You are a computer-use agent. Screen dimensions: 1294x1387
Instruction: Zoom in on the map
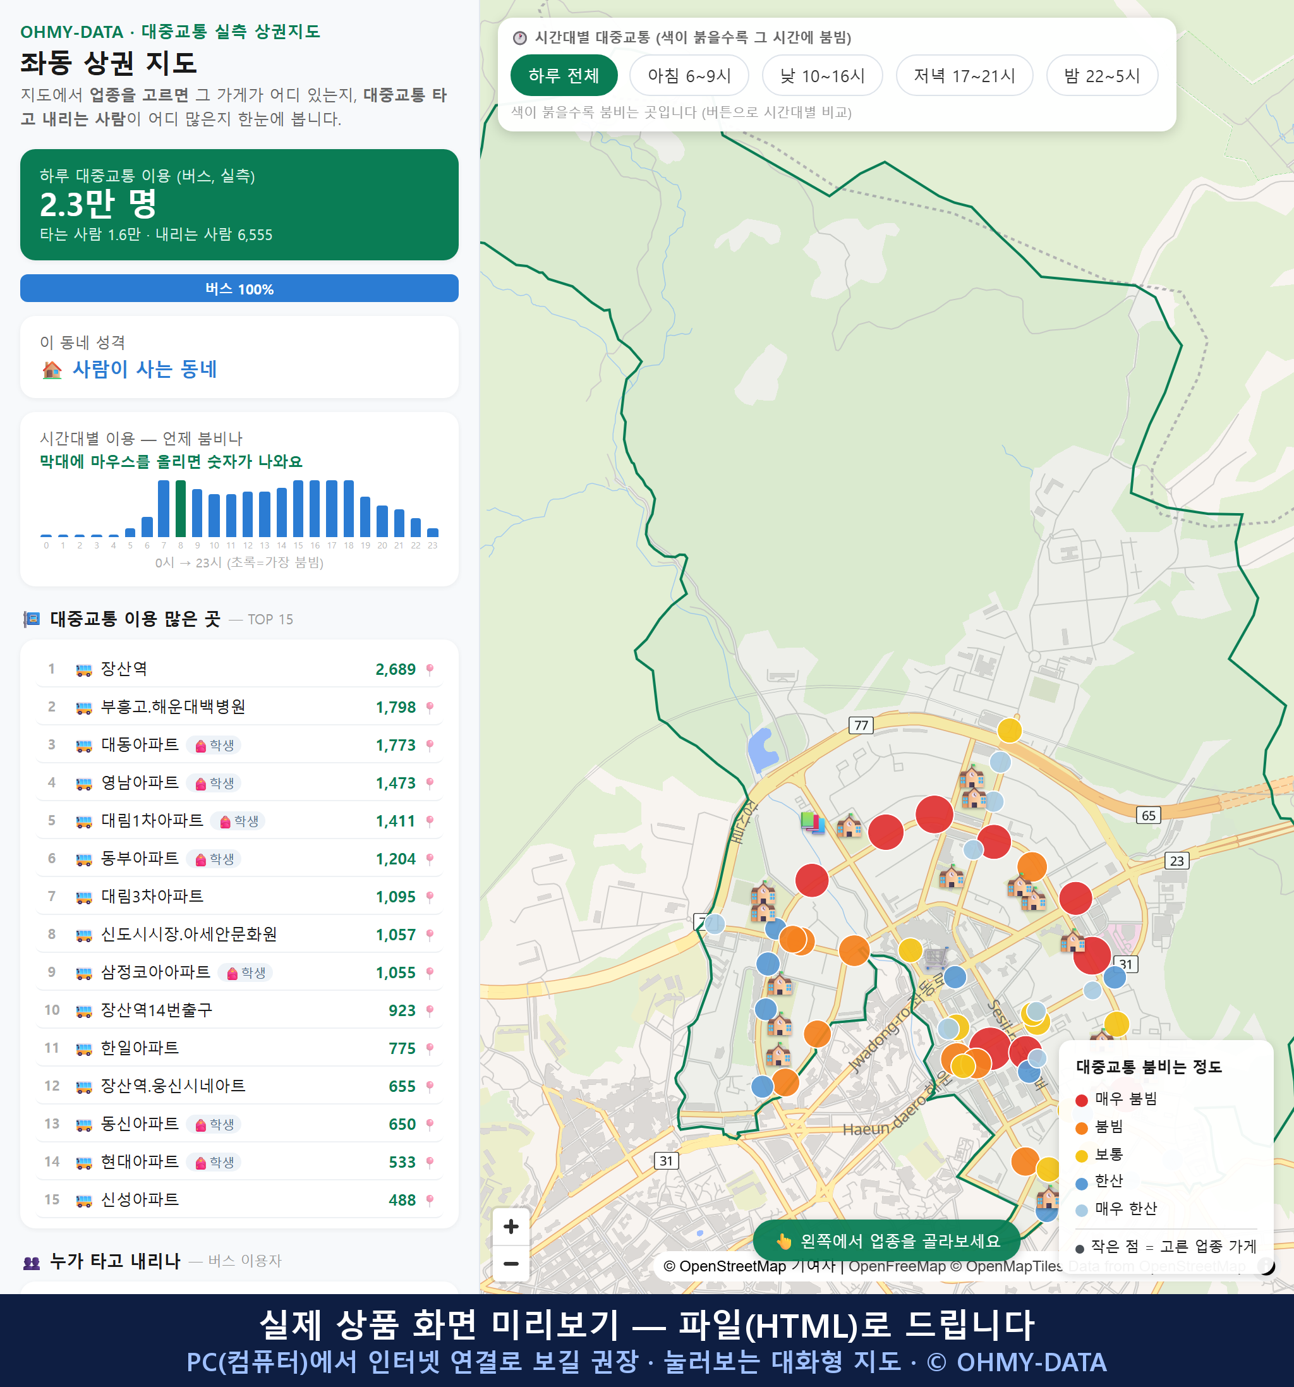(x=511, y=1226)
